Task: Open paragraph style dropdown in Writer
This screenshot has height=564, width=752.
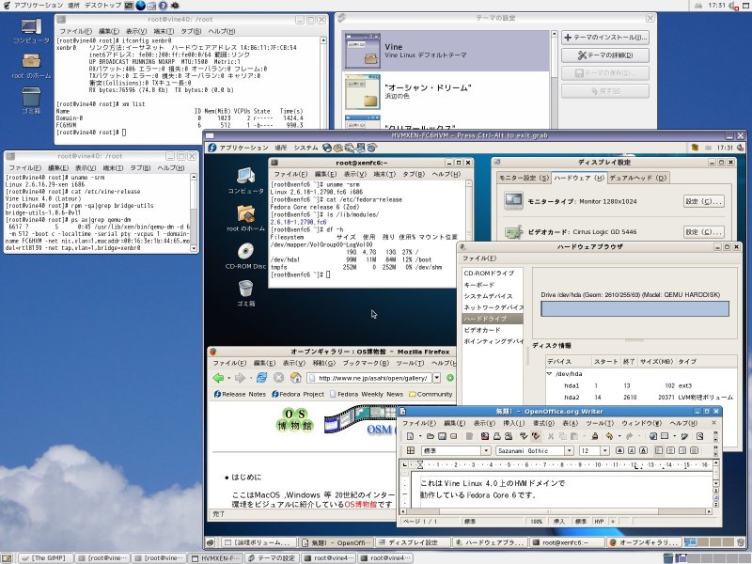Action: tap(486, 451)
